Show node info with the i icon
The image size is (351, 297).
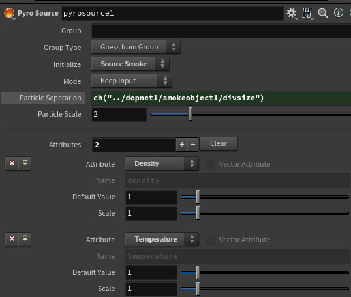click(x=338, y=12)
